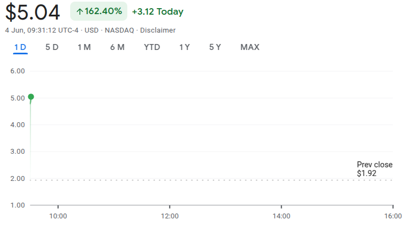Show the 6M price history tab
The image size is (407, 226).
(x=117, y=47)
